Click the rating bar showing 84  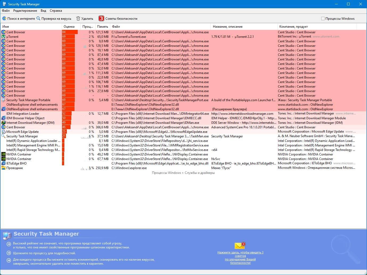(70, 32)
